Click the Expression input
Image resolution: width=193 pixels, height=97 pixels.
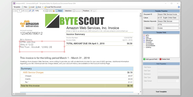[x=168, y=74]
